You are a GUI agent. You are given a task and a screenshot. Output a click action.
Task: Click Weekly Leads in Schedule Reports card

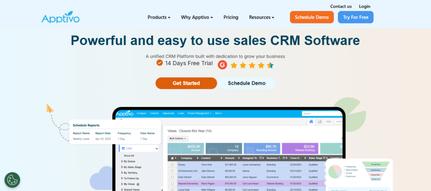[81, 139]
